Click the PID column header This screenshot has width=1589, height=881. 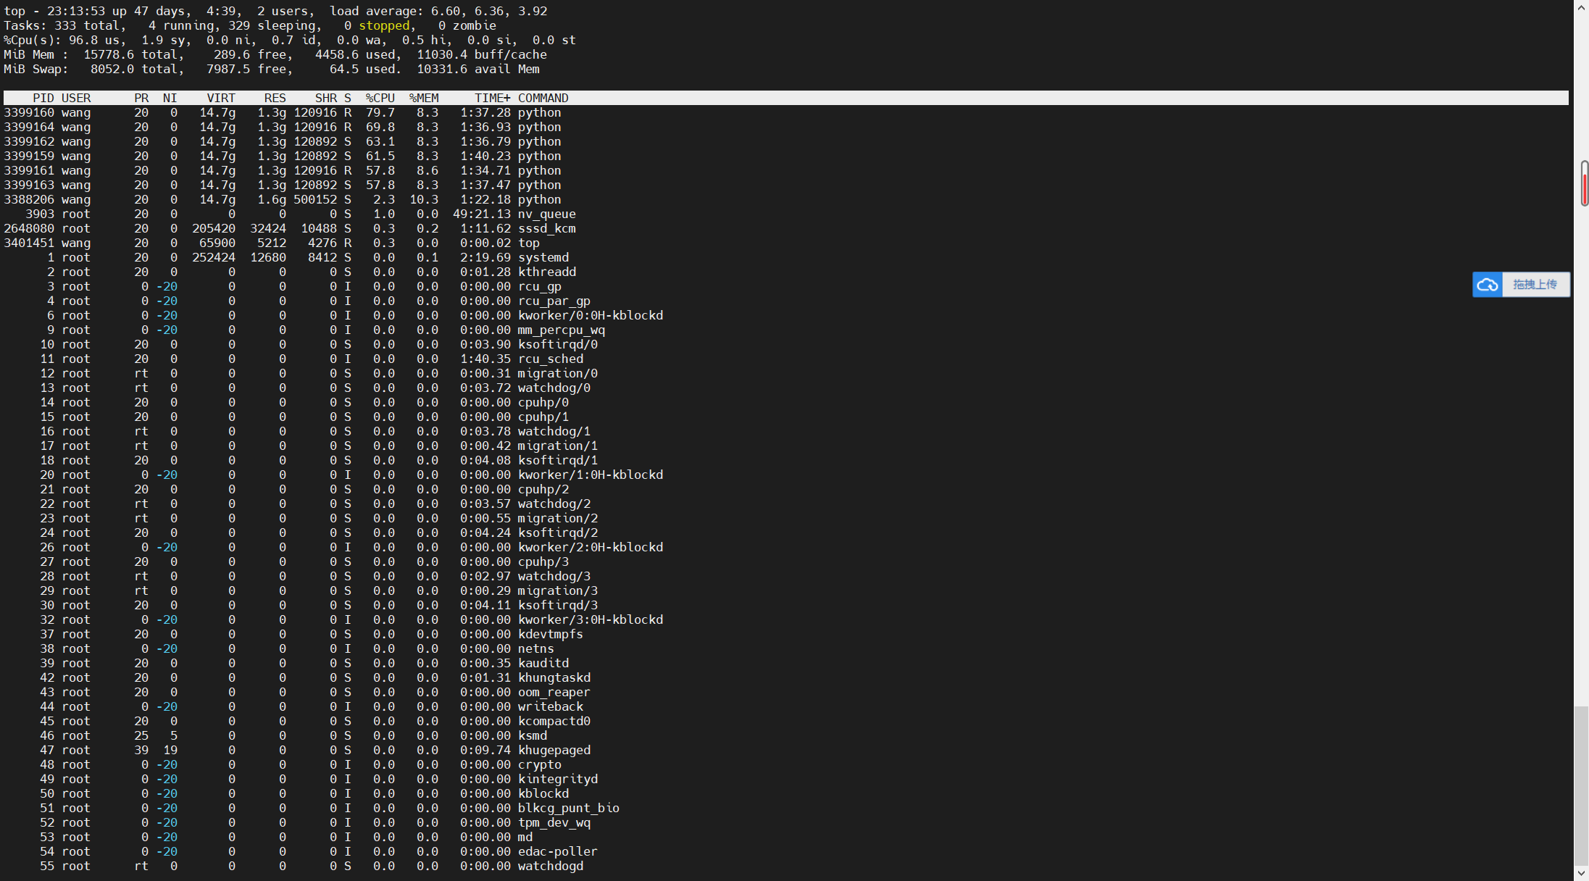(43, 98)
